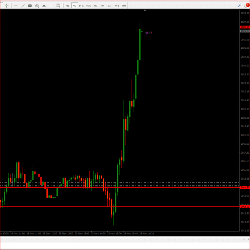Click the 2020.05 price scale value
Viewport: 250px width, 250px height.
click(x=245, y=118)
